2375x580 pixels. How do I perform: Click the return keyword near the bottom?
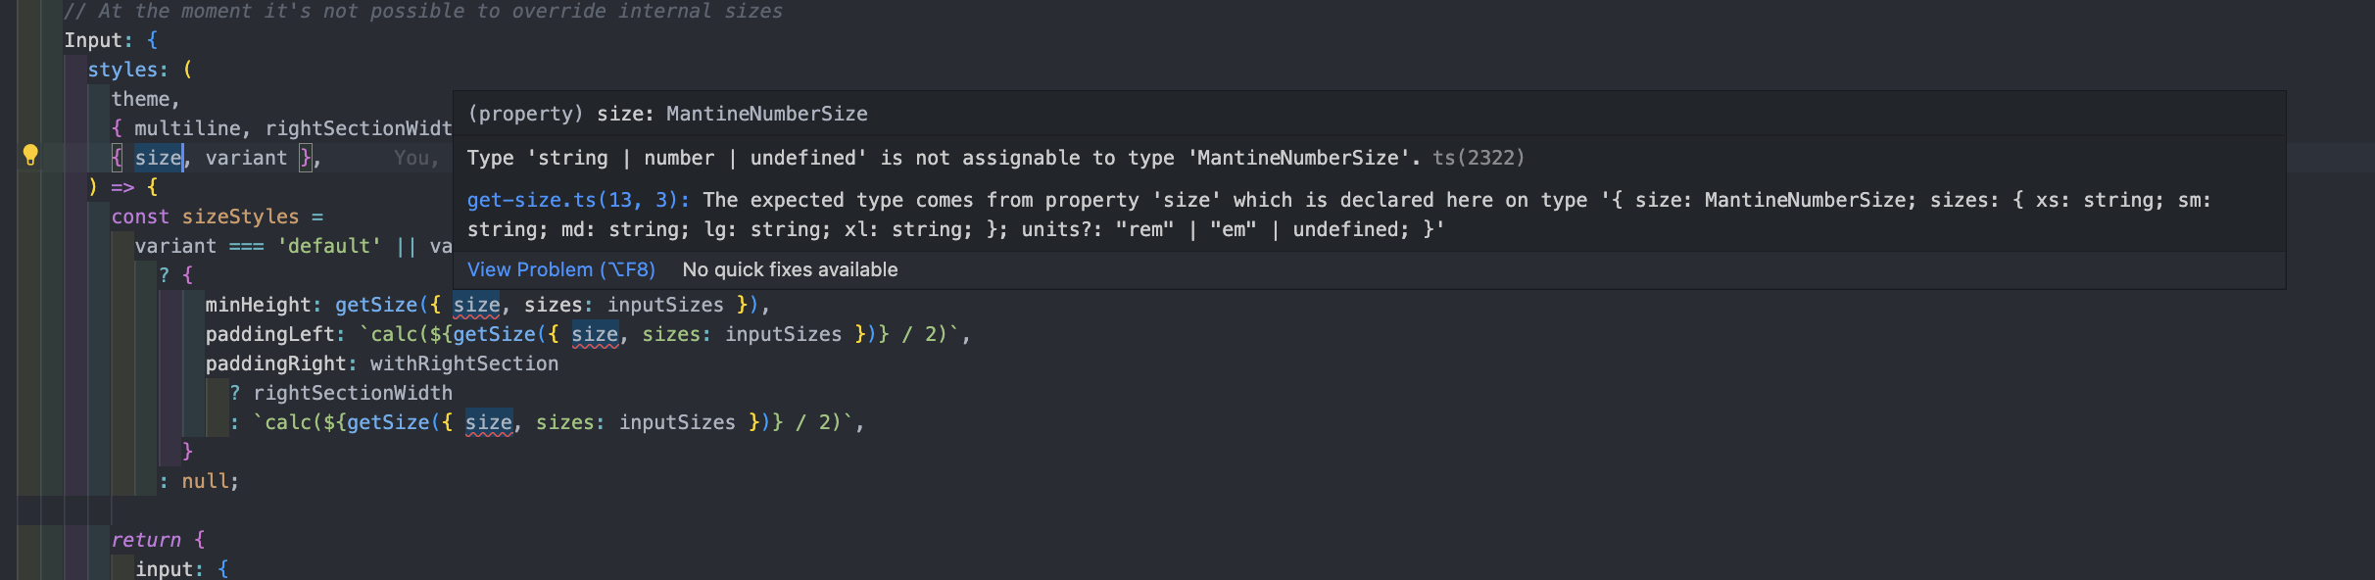point(146,539)
